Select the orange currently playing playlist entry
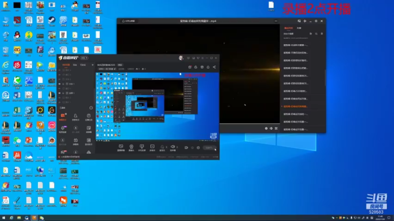Image resolution: width=394 pixels, height=221 pixels. tap(295, 107)
